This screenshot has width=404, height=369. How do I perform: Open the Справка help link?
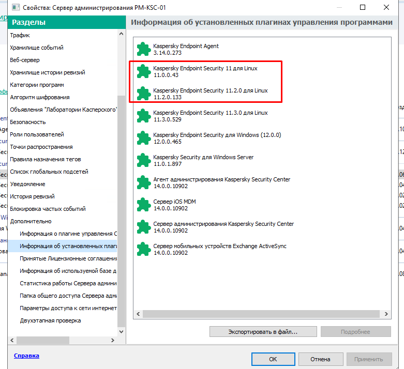coord(26,356)
